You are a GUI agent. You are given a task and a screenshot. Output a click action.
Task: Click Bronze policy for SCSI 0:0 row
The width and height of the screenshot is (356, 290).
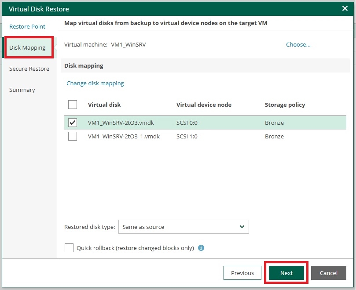click(x=274, y=123)
